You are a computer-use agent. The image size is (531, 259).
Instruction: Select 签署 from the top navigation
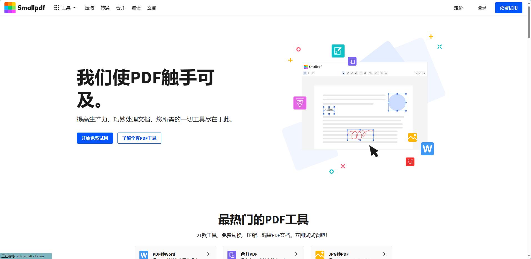point(151,8)
